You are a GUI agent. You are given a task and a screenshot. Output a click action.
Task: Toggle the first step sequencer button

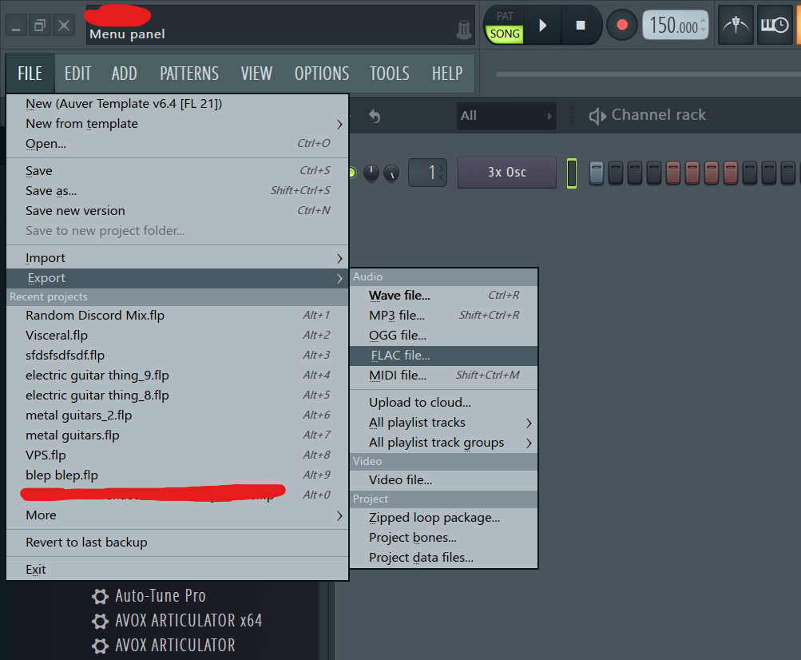tap(596, 173)
